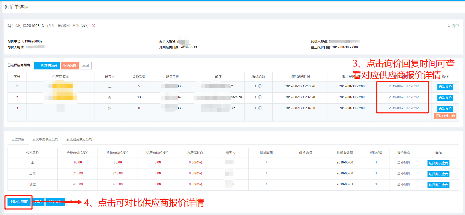Click 截止报价日期 2019-08-30 22:00 text

[x=334, y=47]
